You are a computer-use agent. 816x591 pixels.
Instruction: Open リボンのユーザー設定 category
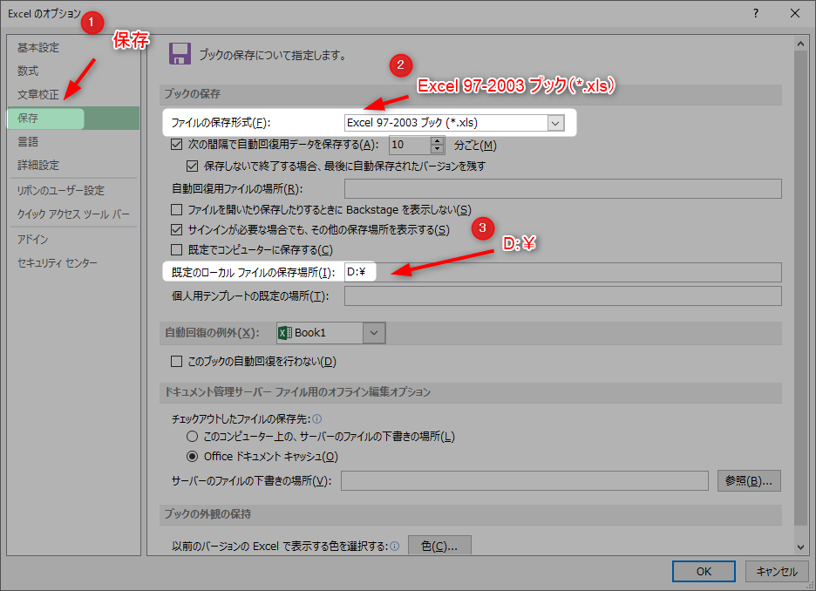[60, 190]
